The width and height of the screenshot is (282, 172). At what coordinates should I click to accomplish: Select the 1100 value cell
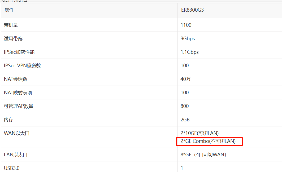pos(186,25)
